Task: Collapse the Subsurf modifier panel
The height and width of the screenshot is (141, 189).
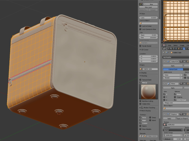Action: click(x=164, y=61)
